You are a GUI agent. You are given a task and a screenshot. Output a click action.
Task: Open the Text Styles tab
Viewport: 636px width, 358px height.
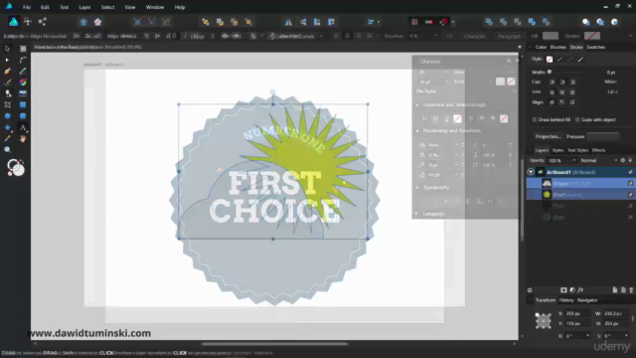click(x=578, y=150)
